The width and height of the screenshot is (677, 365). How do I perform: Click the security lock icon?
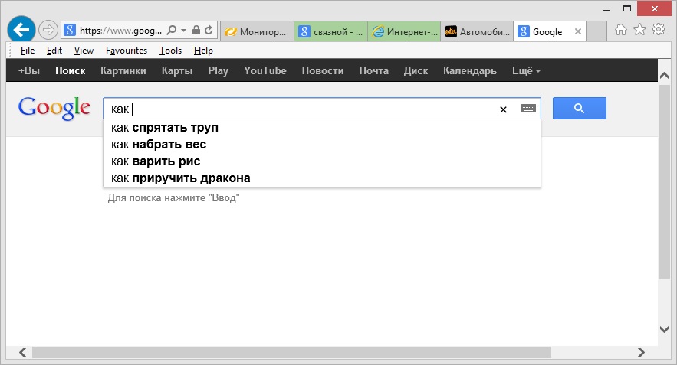(x=196, y=30)
